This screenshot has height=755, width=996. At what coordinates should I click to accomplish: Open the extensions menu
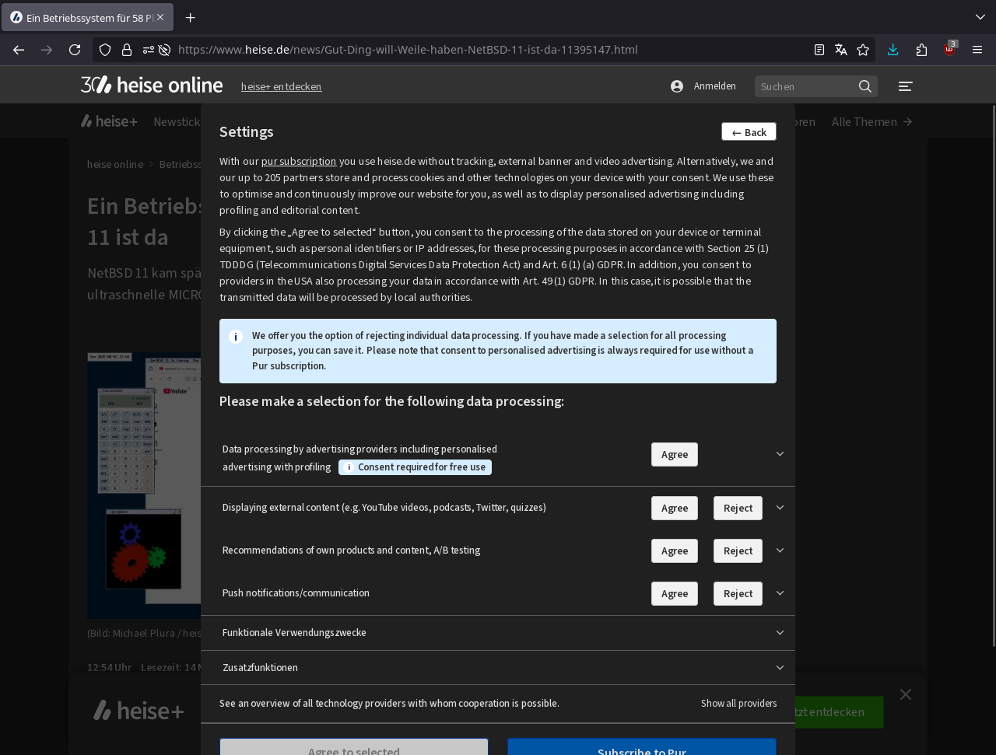(x=921, y=50)
